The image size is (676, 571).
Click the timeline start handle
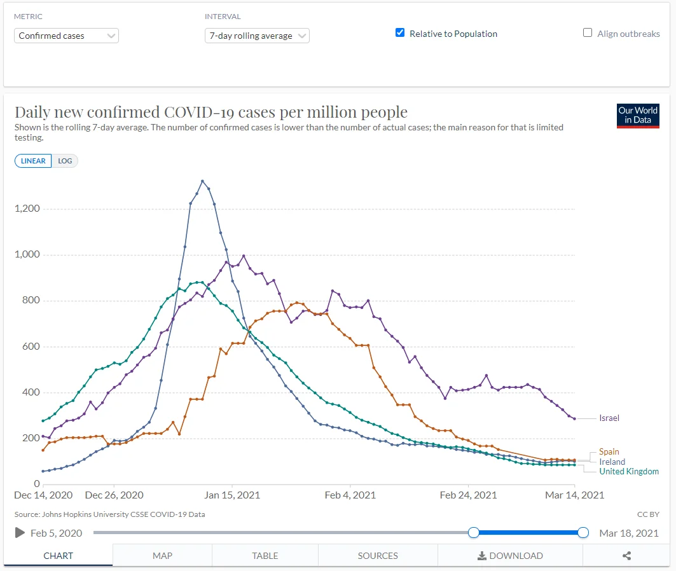click(474, 533)
